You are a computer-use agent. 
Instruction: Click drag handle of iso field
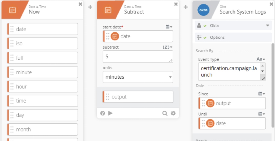click(12, 43)
